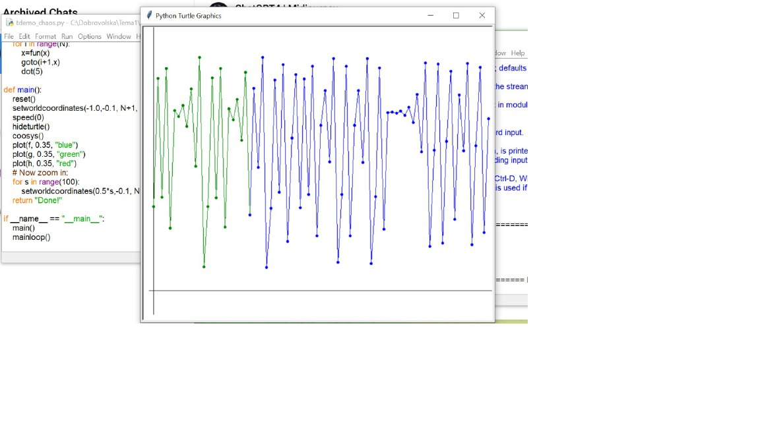
Task: Click the Python file icon beside tdemo_chaos.py title
Action: point(9,22)
